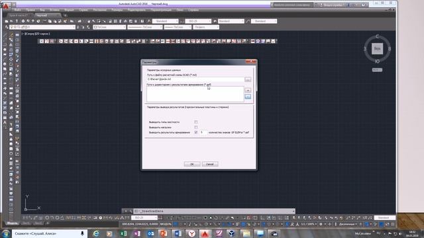Open the Правка menu
Screen dimensions: 424x238
30,10
